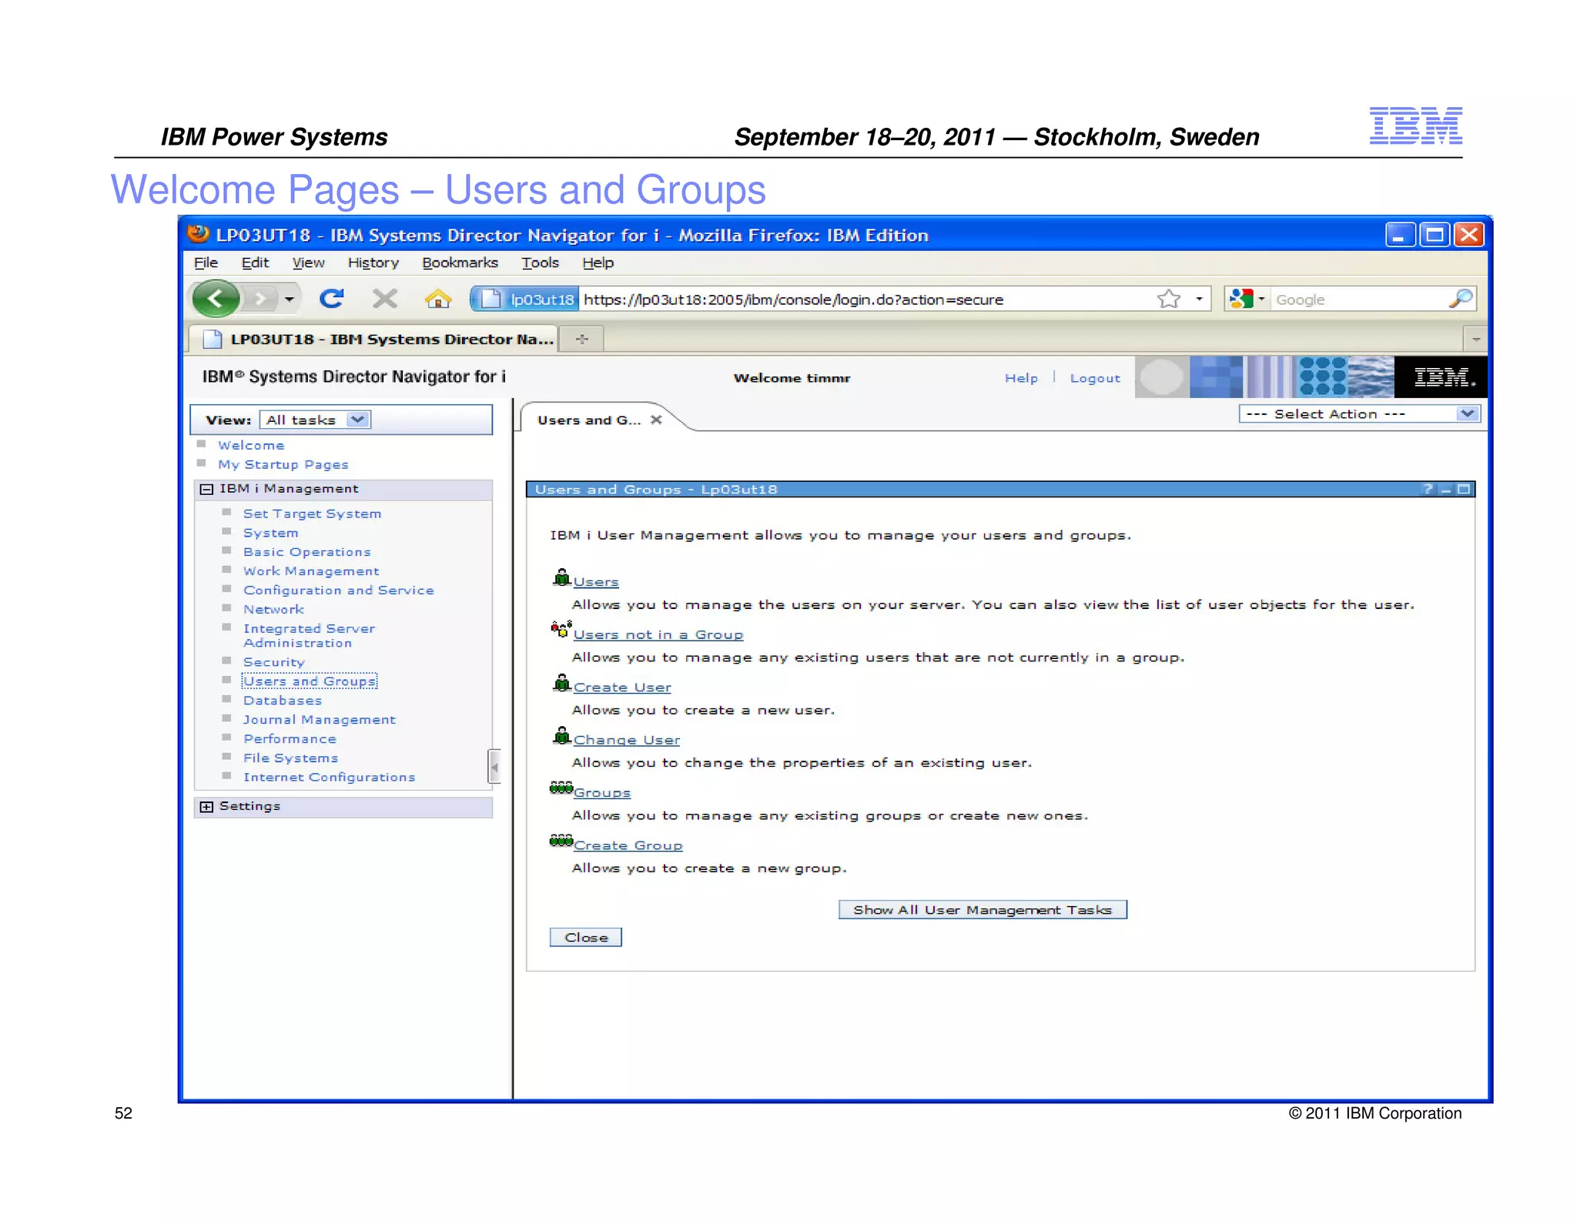Open the address bar history dropdown
The image size is (1577, 1218).
[1199, 299]
